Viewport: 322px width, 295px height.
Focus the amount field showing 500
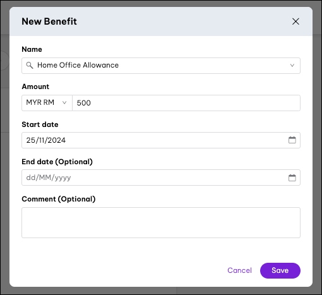click(186, 103)
